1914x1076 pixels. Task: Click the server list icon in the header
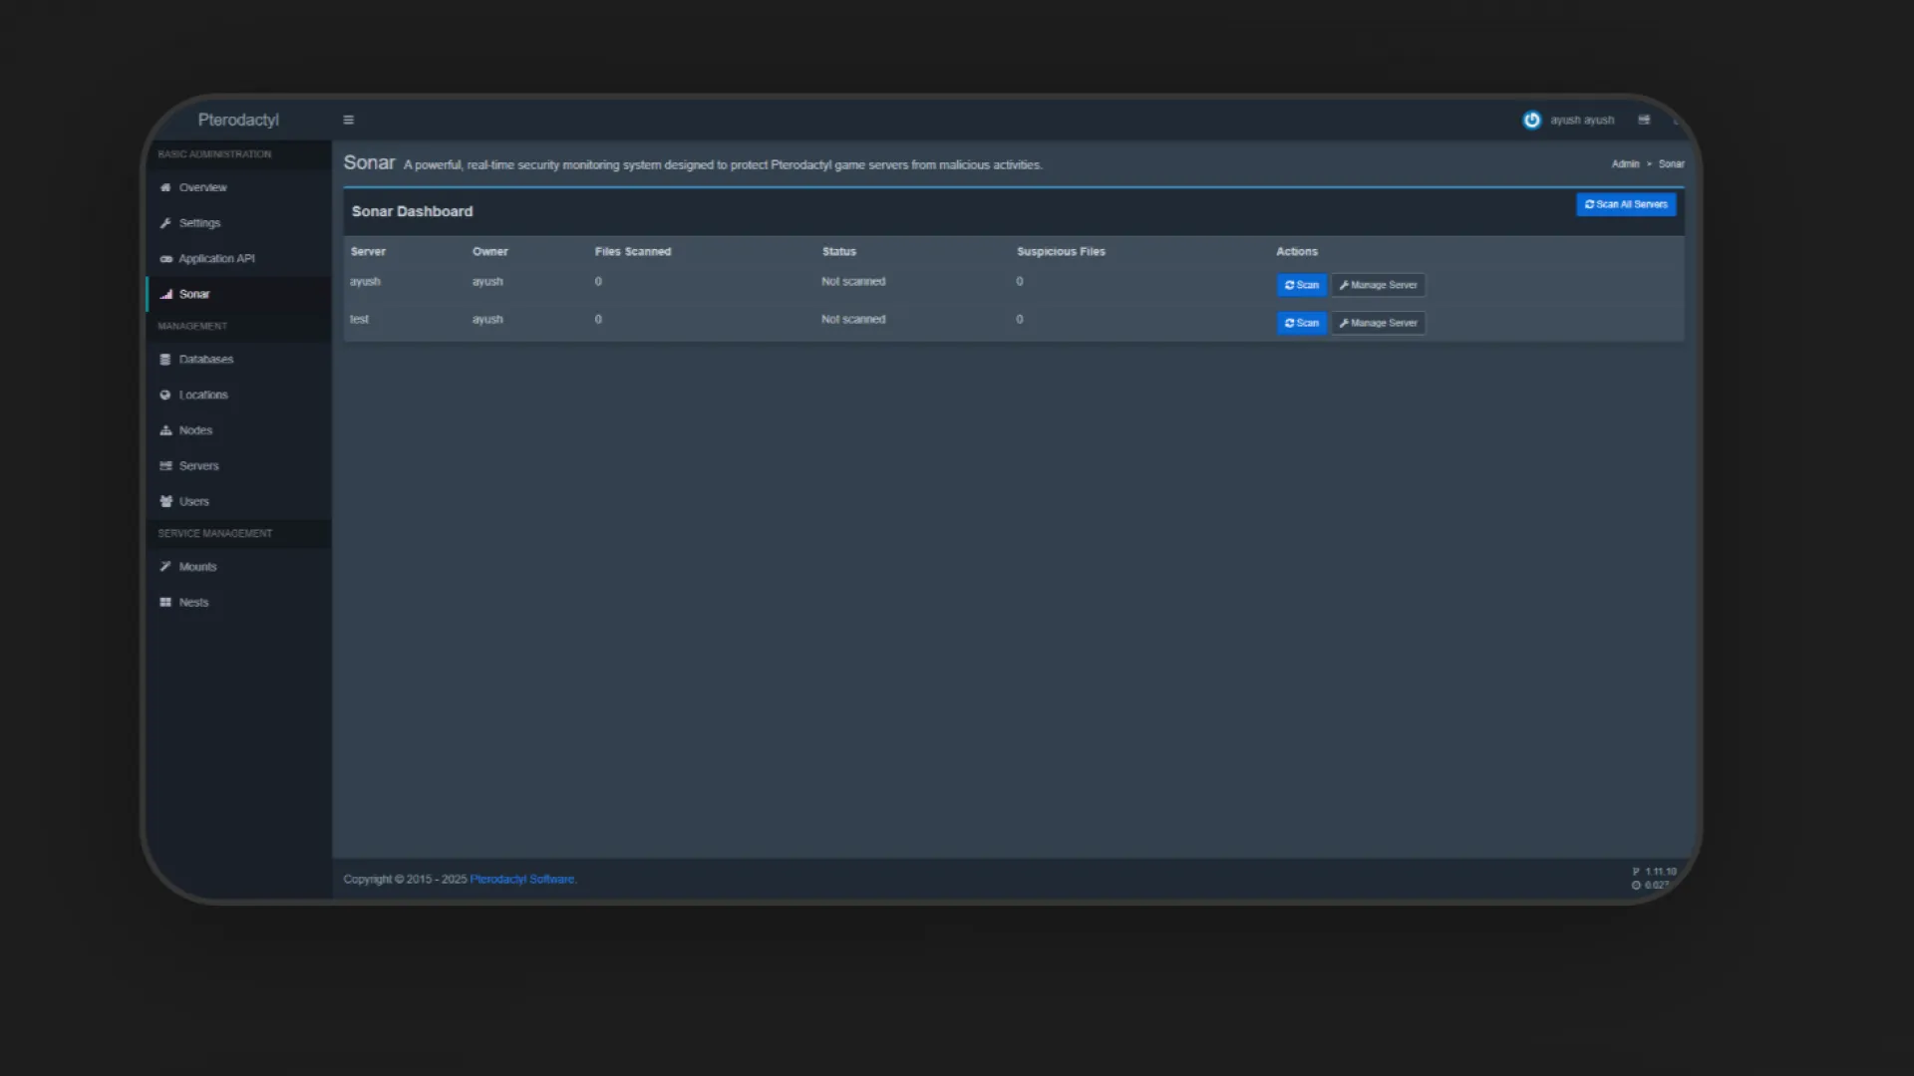point(1644,120)
